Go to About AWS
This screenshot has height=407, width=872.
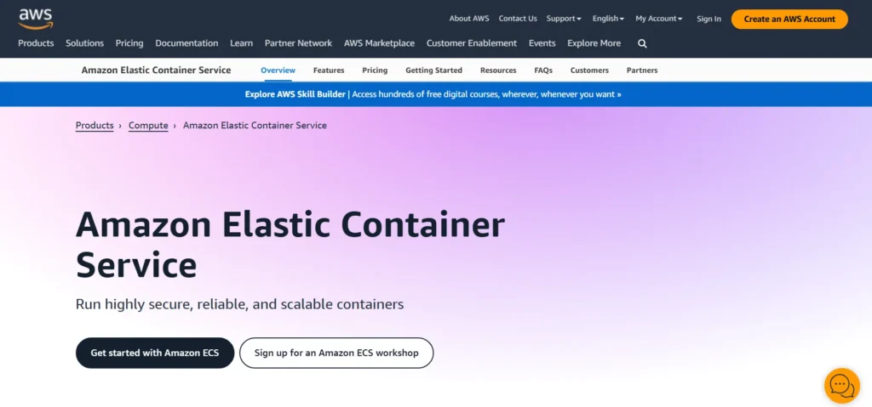[469, 19]
